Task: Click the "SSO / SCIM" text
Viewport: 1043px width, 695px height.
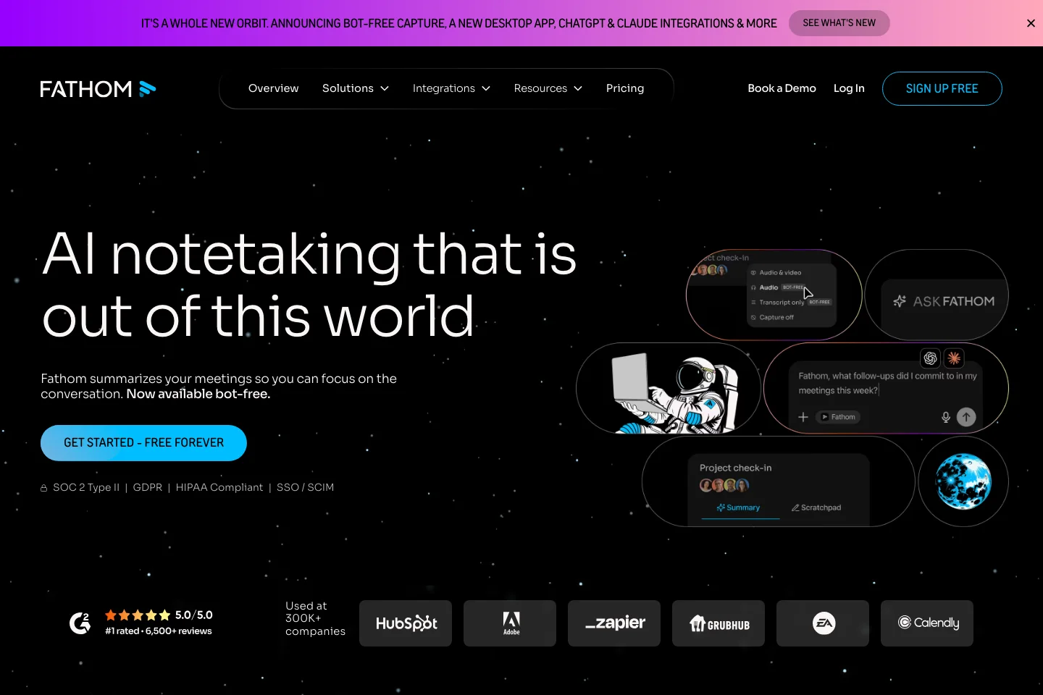Action: click(305, 487)
